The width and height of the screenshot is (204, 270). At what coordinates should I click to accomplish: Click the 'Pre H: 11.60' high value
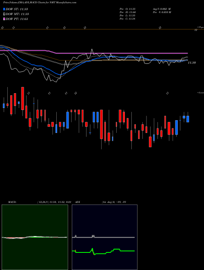(128, 12)
